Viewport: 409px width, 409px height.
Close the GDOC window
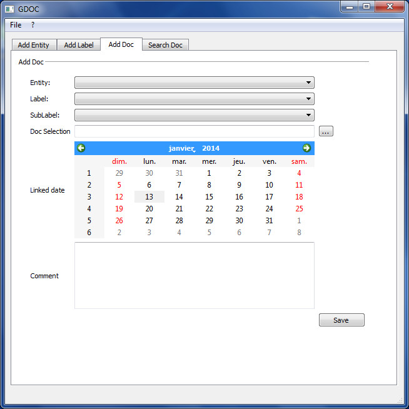click(390, 6)
